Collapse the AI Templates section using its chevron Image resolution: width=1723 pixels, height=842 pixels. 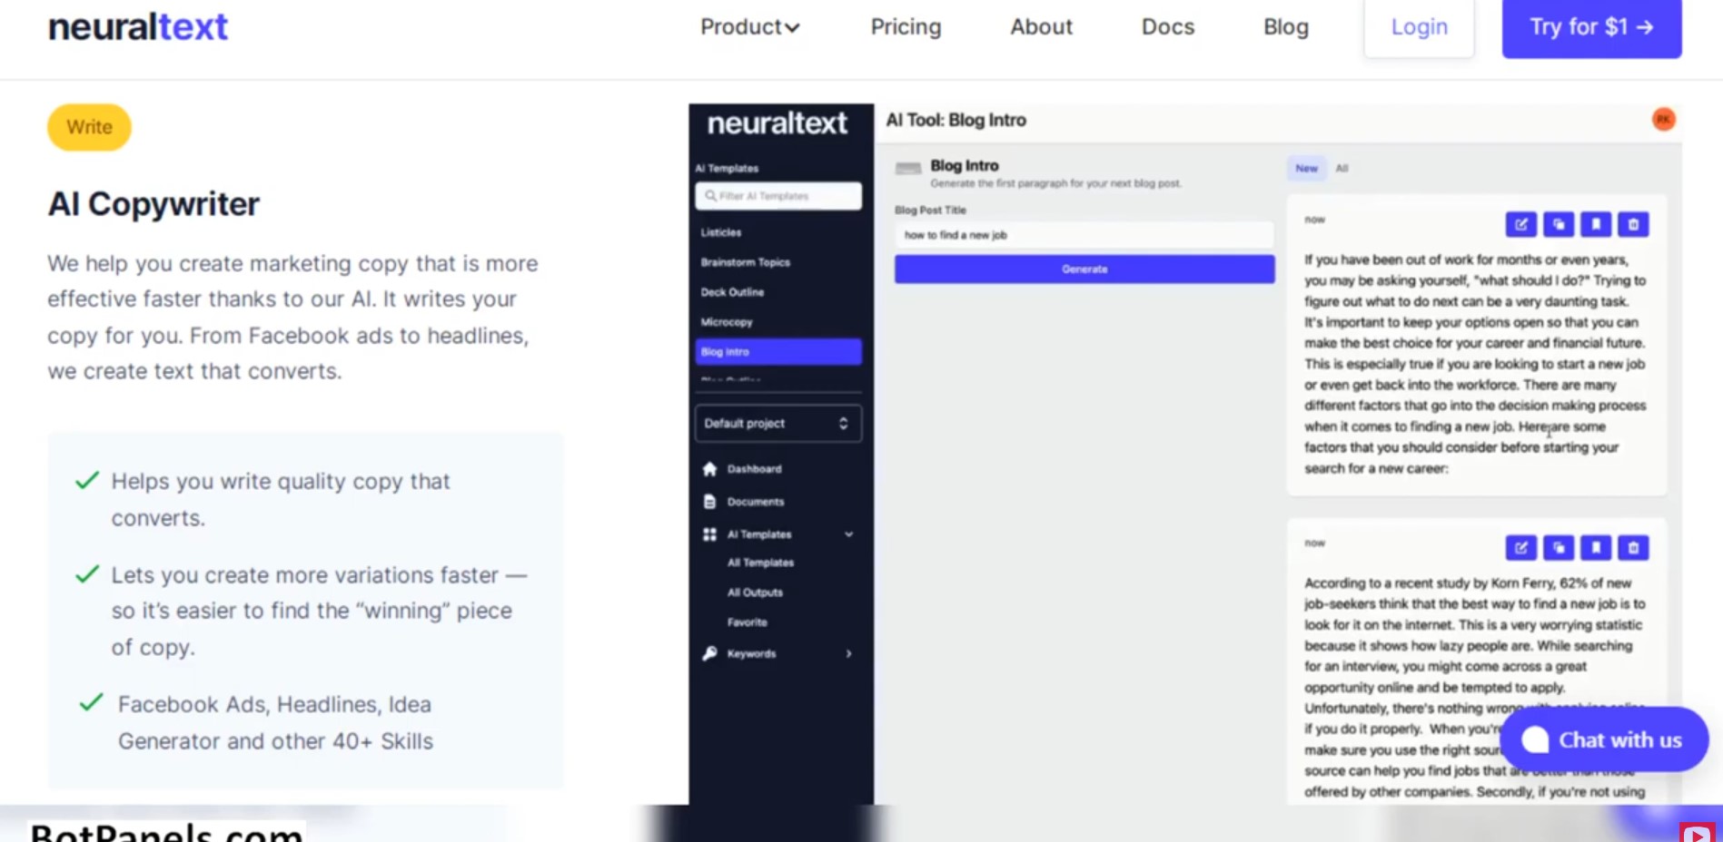click(849, 534)
